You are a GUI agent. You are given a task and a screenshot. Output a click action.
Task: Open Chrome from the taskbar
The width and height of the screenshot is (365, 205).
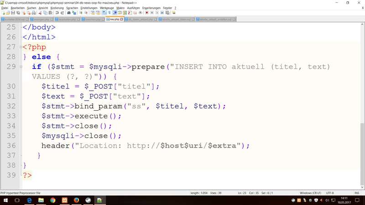click(53, 200)
